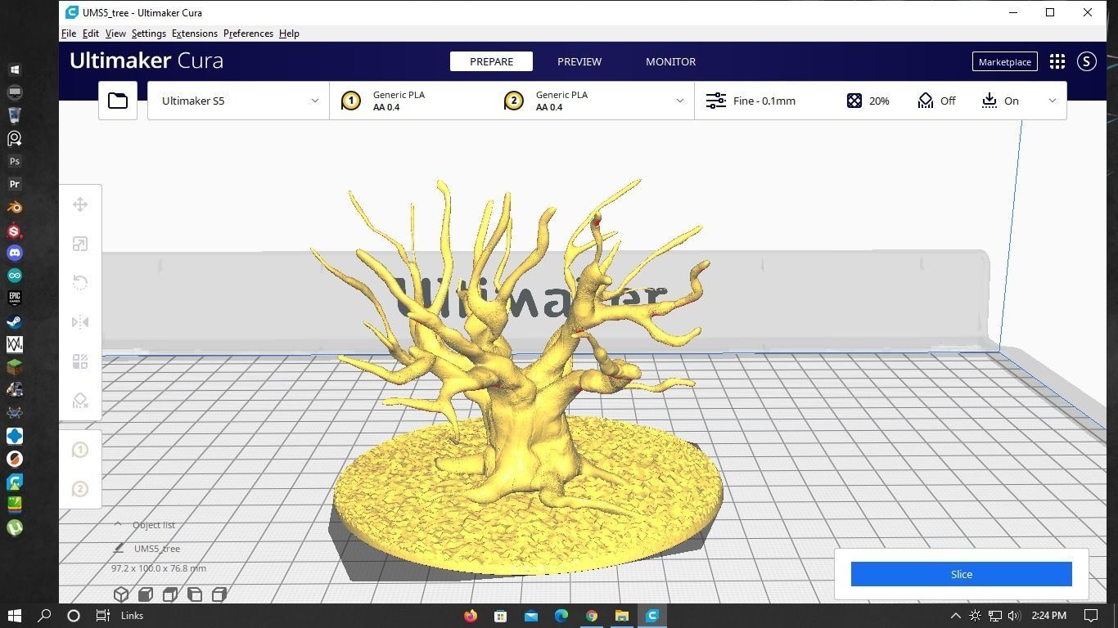This screenshot has width=1118, height=628.
Task: Open the Marketplace button
Action: click(1005, 61)
